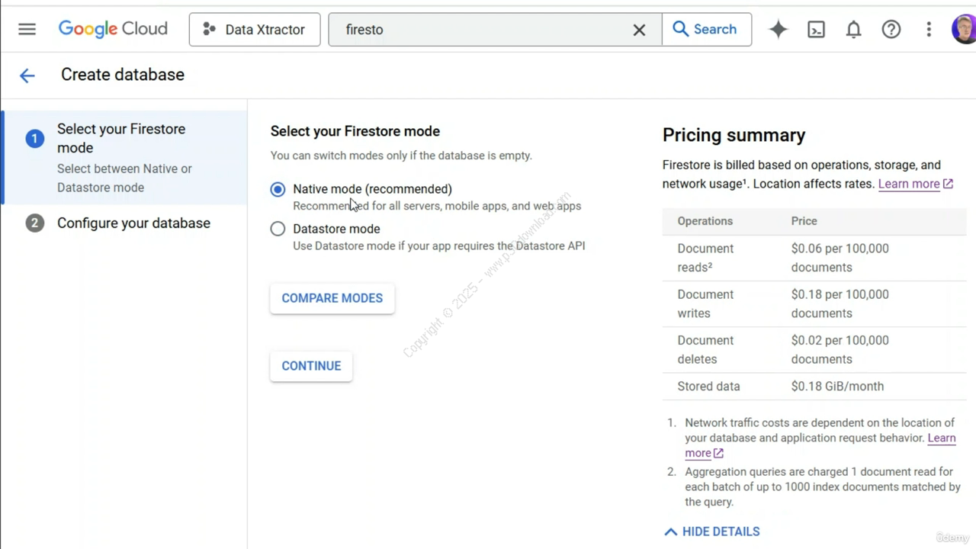Click the 'Operations' column header
Screen dimensions: 976x549
[x=705, y=221]
